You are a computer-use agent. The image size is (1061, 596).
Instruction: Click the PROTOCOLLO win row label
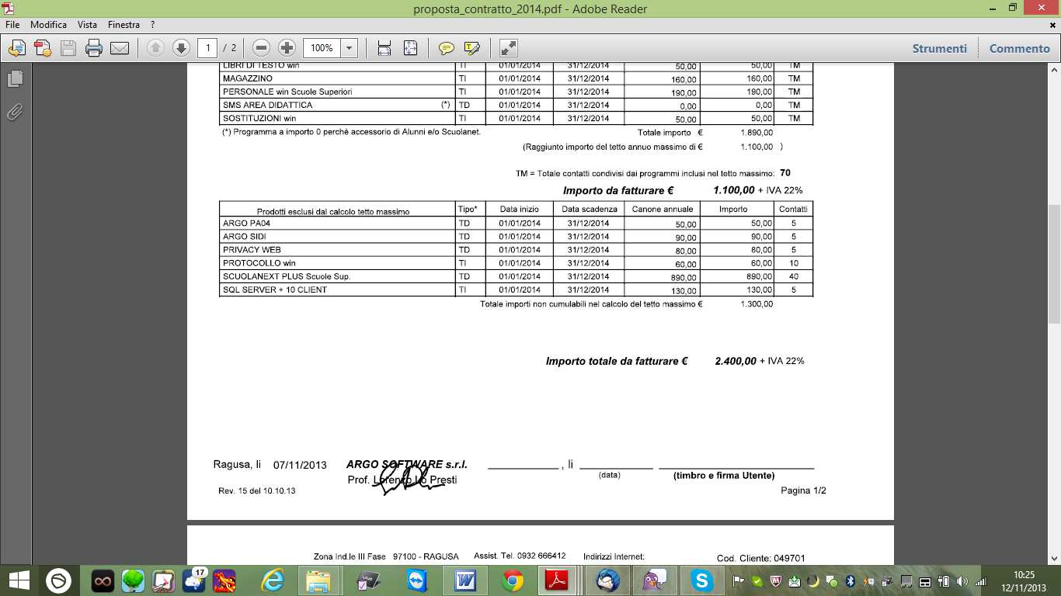[259, 263]
